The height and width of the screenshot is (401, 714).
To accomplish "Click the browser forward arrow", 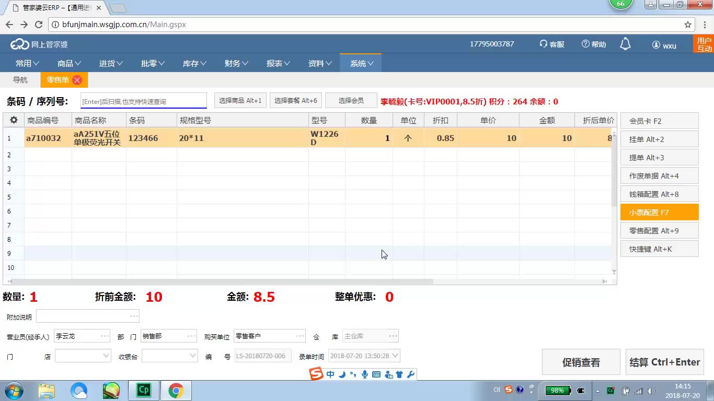I will click(24, 25).
